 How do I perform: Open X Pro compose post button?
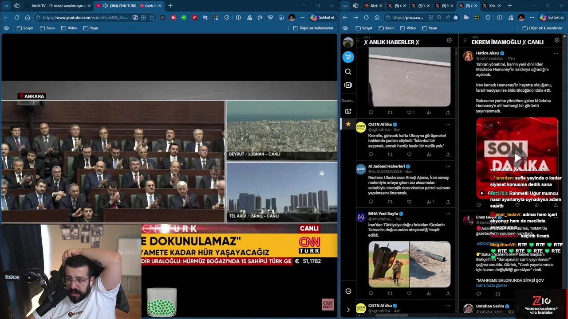(348, 57)
